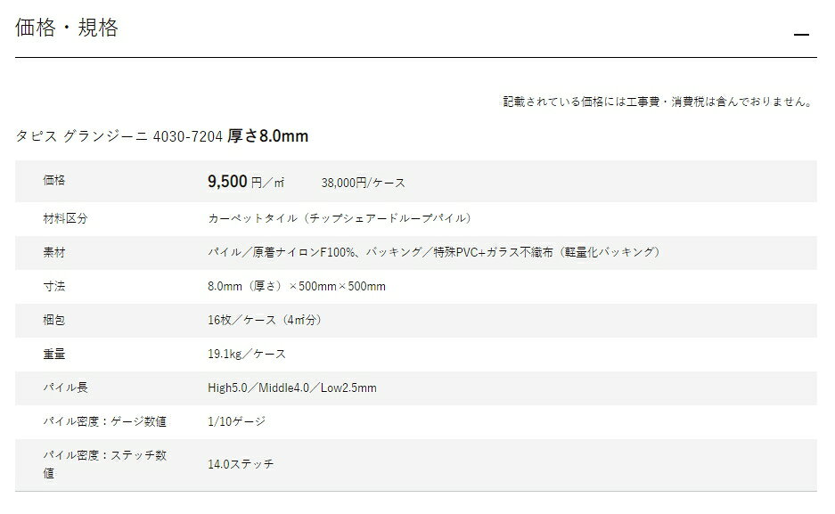
Task: Select the 8.0mm × 500mm × 500mm dimensions
Action: [x=297, y=286]
